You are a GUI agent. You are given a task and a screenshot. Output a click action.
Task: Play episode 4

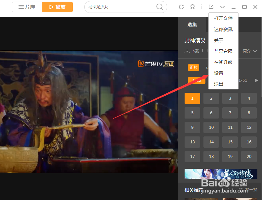(249, 98)
